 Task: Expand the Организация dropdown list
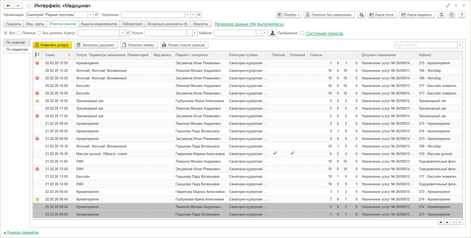click(90, 15)
